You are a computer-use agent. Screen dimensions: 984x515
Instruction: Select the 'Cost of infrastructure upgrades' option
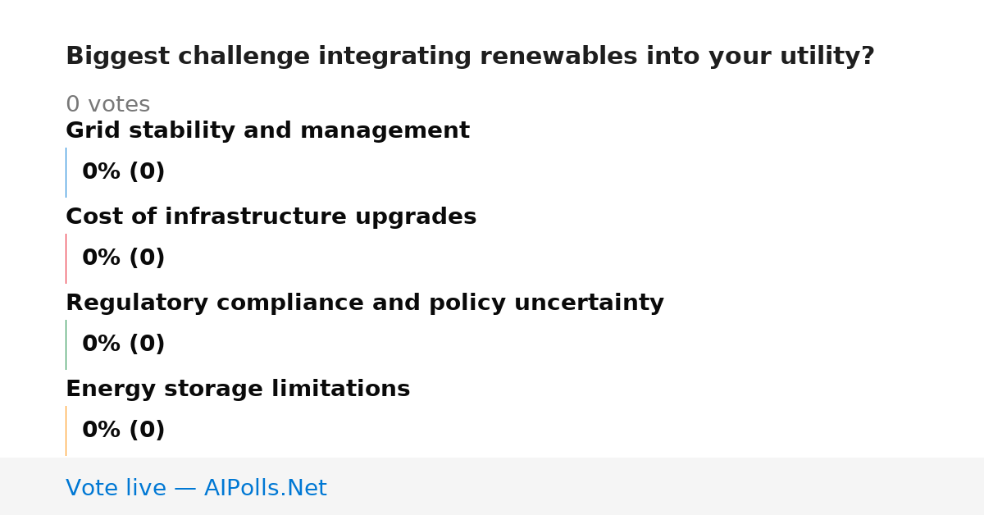[x=271, y=217]
